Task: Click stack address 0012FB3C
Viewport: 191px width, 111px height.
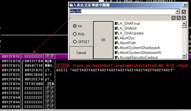Action: coord(11,93)
